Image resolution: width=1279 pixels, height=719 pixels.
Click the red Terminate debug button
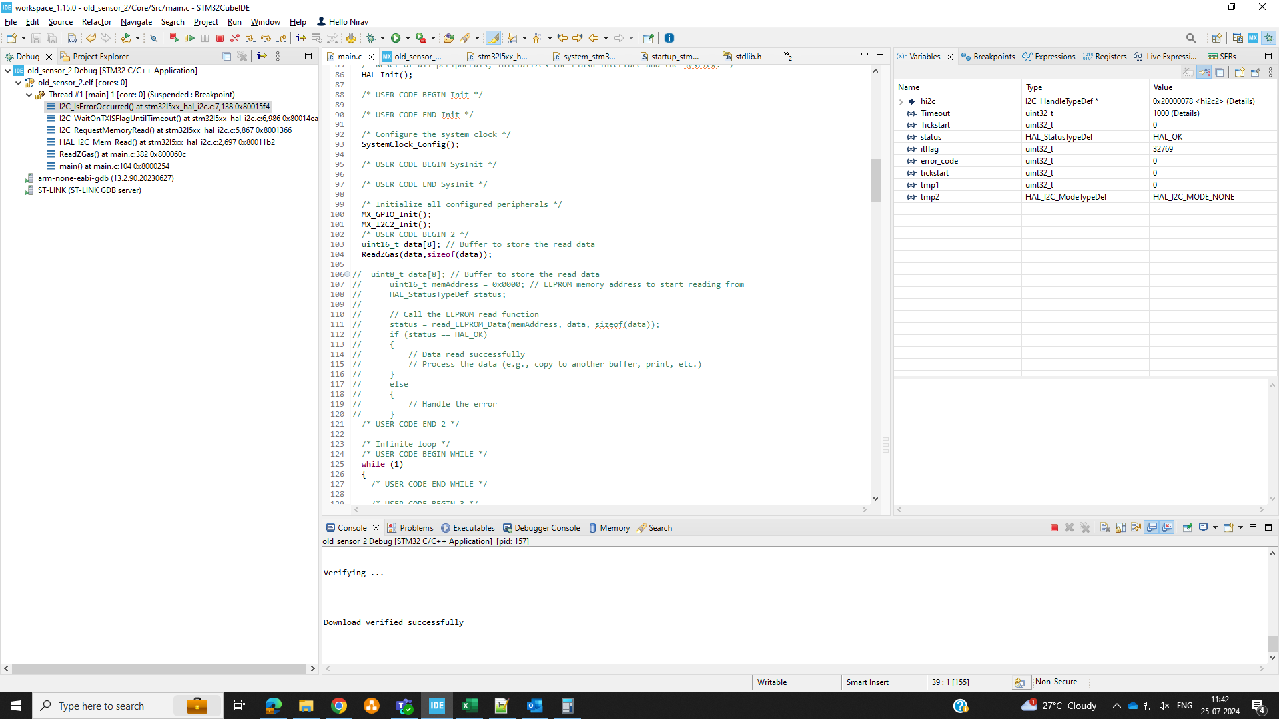pos(220,38)
